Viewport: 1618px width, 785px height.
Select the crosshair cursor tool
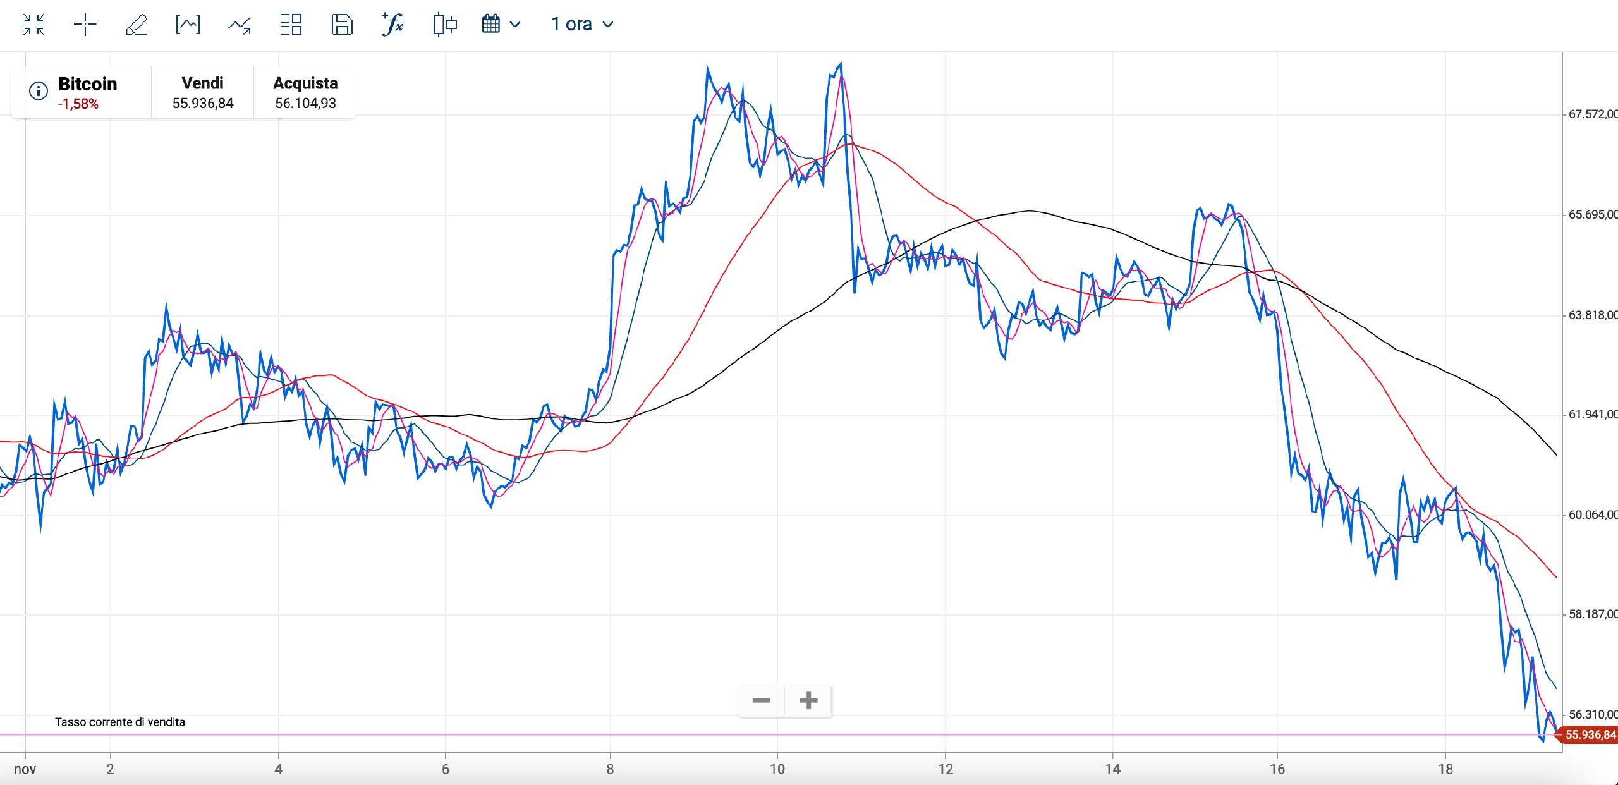(x=85, y=25)
